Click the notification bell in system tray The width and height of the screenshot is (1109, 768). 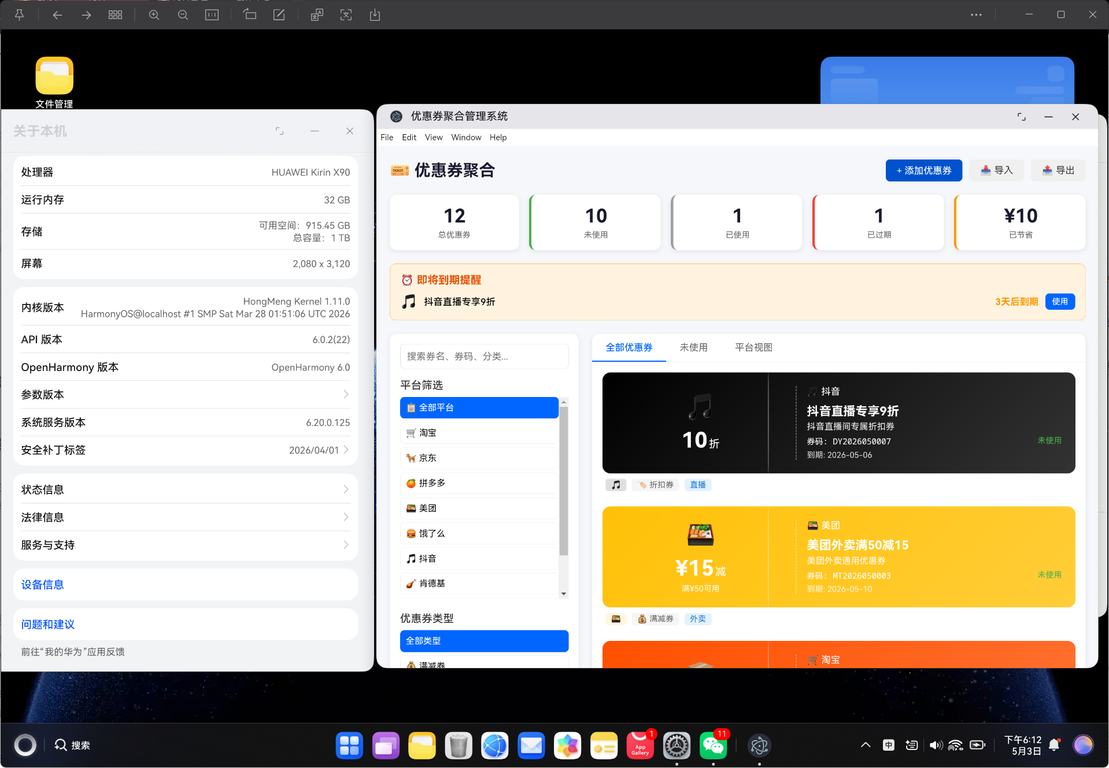coord(1054,745)
